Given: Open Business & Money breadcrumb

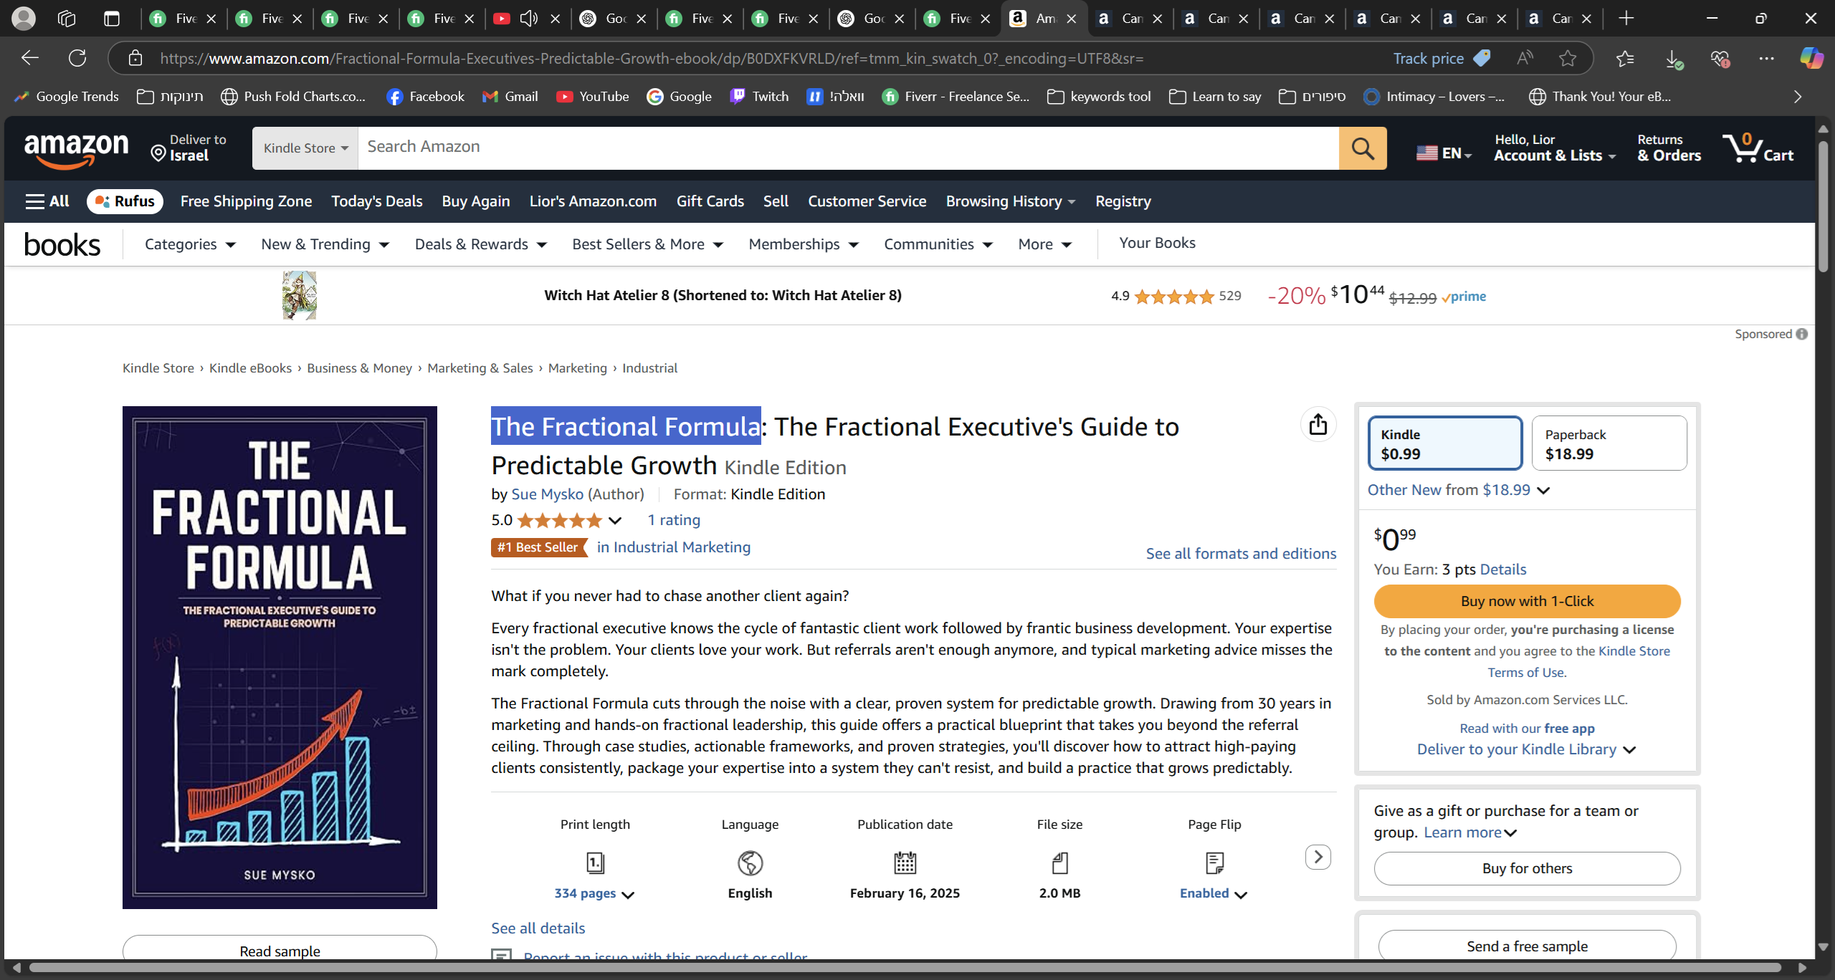Looking at the screenshot, I should [x=359, y=368].
